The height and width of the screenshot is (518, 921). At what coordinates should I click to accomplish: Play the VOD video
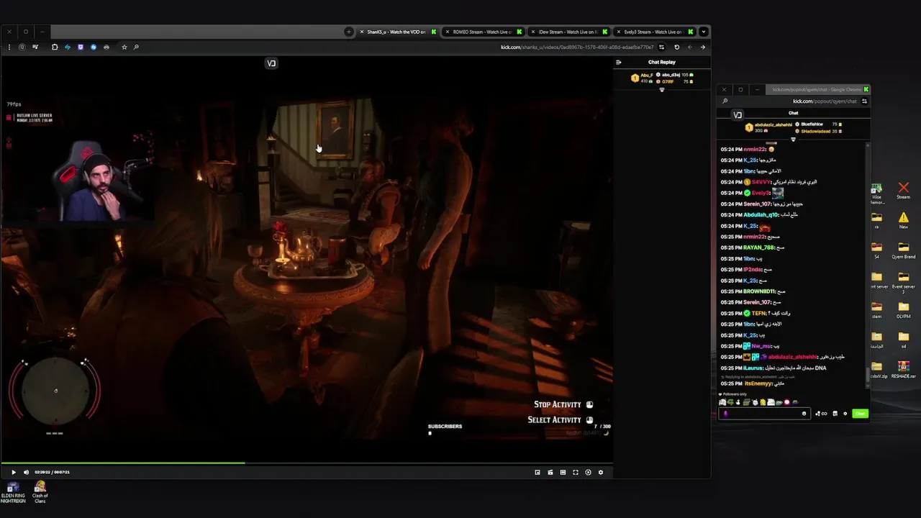[x=13, y=472]
